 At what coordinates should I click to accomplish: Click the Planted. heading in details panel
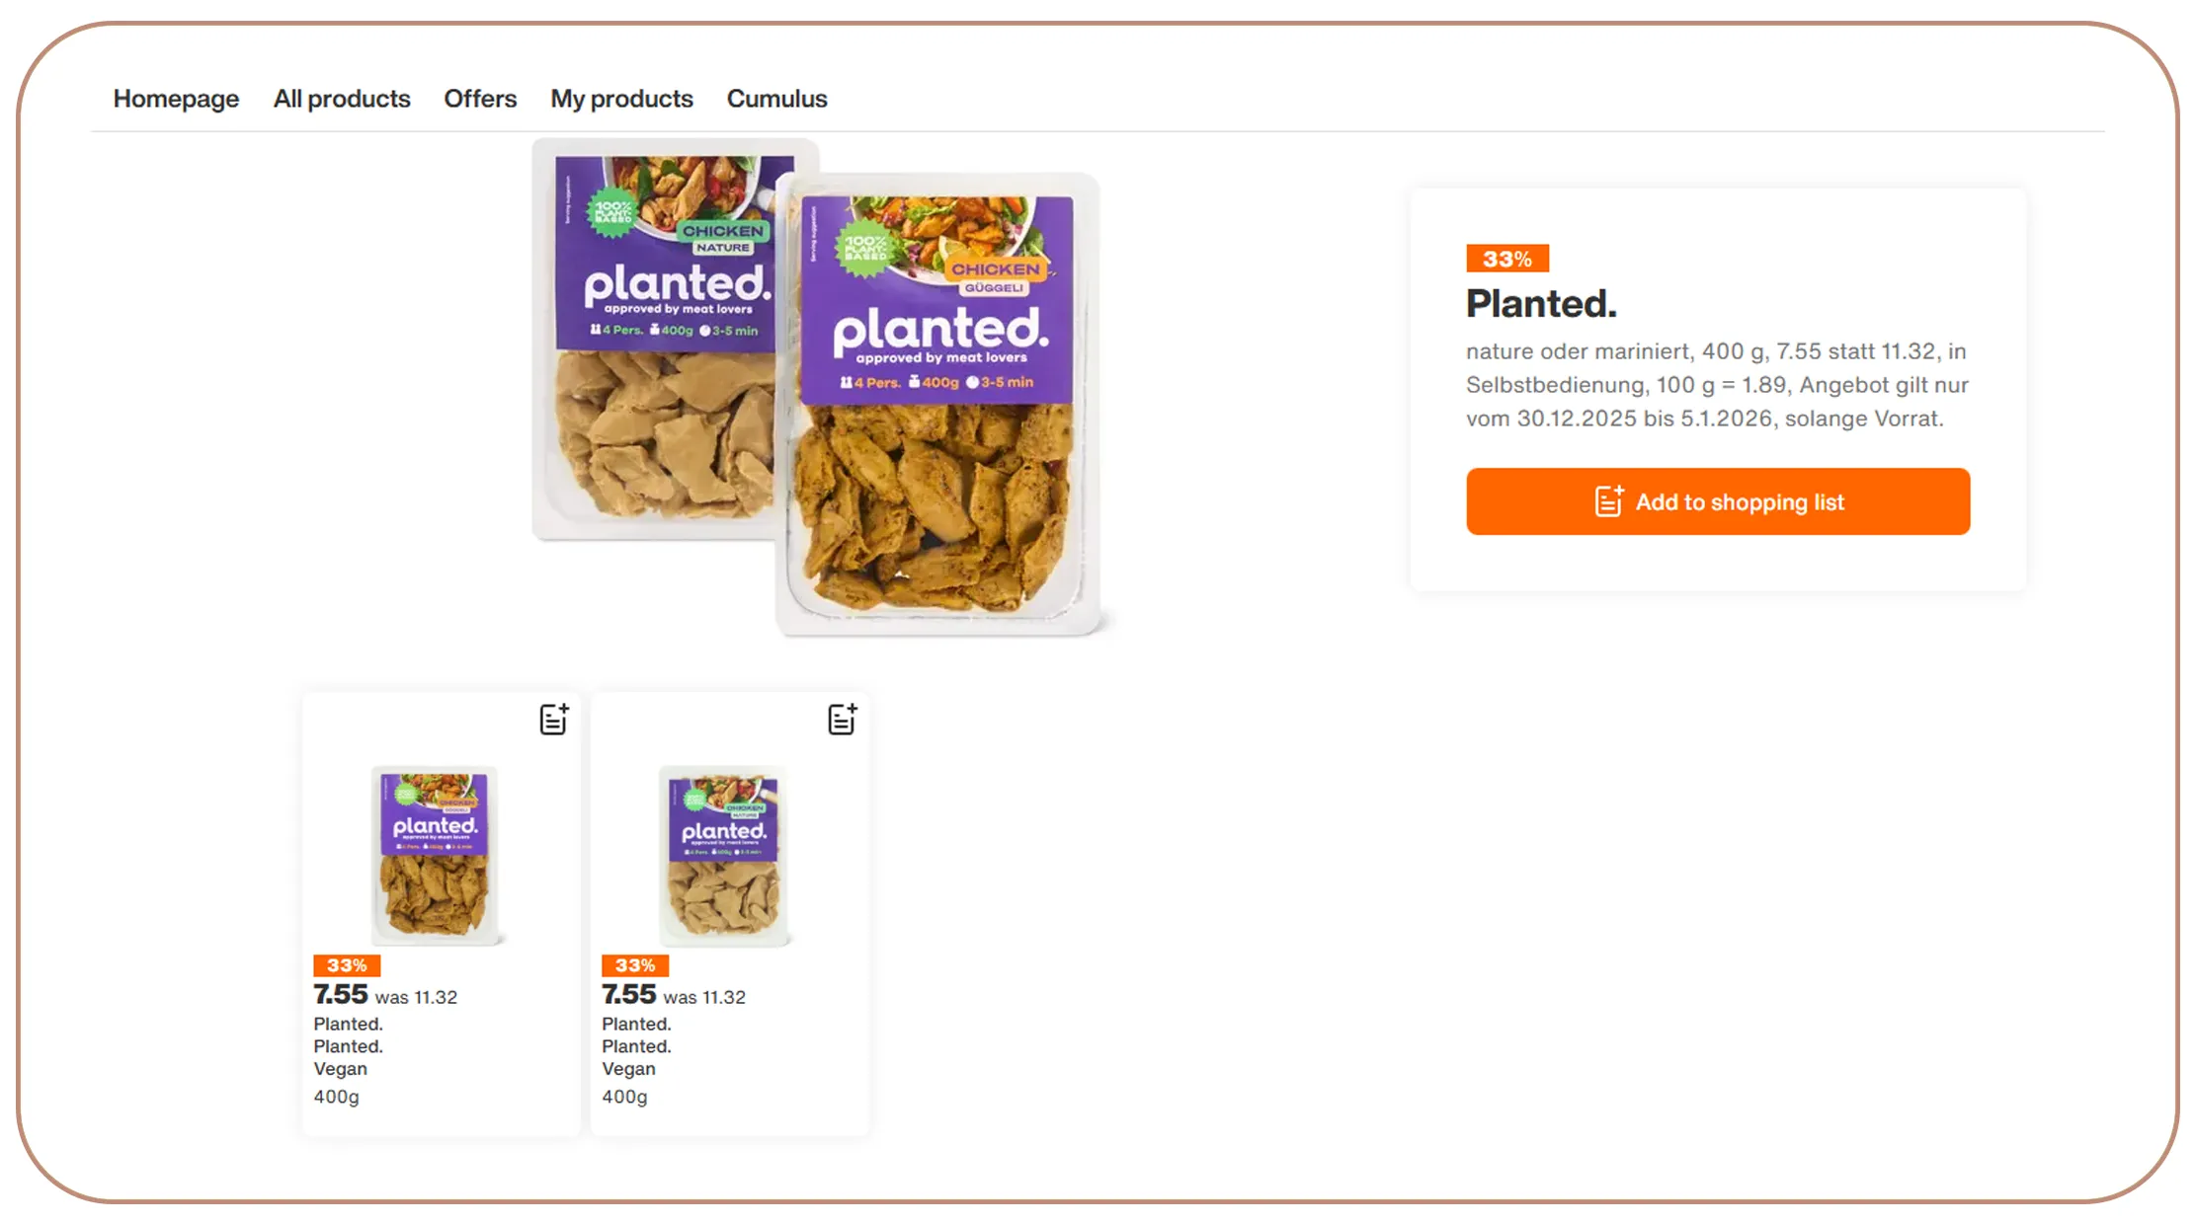point(1541,304)
